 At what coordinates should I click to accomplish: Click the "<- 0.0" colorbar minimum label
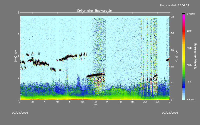[x=191, y=99]
